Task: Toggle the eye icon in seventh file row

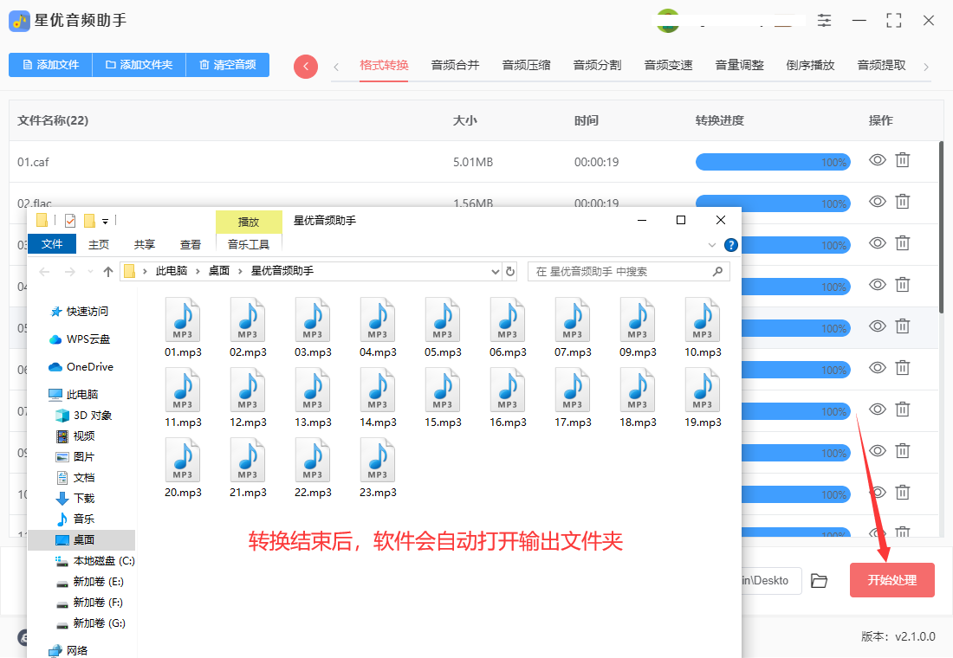Action: (x=877, y=409)
